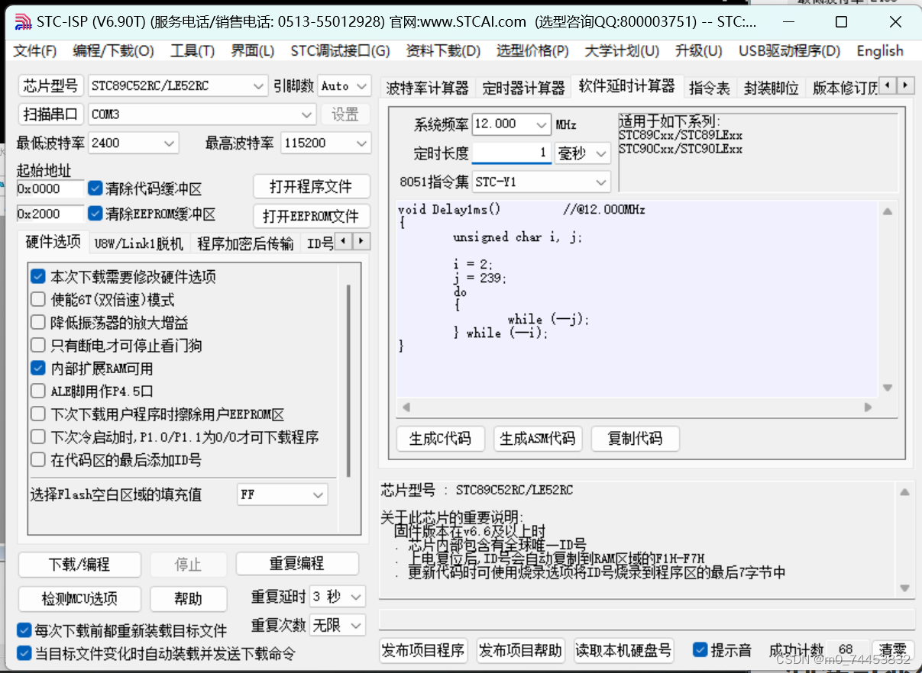This screenshot has width=922, height=673.
Task: Click 复制代码 button
Action: 636,439
